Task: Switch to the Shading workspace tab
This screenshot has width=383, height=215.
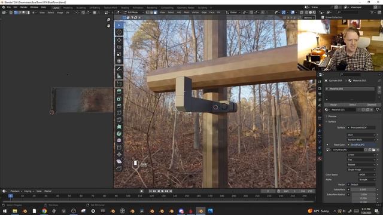Action: (125, 8)
